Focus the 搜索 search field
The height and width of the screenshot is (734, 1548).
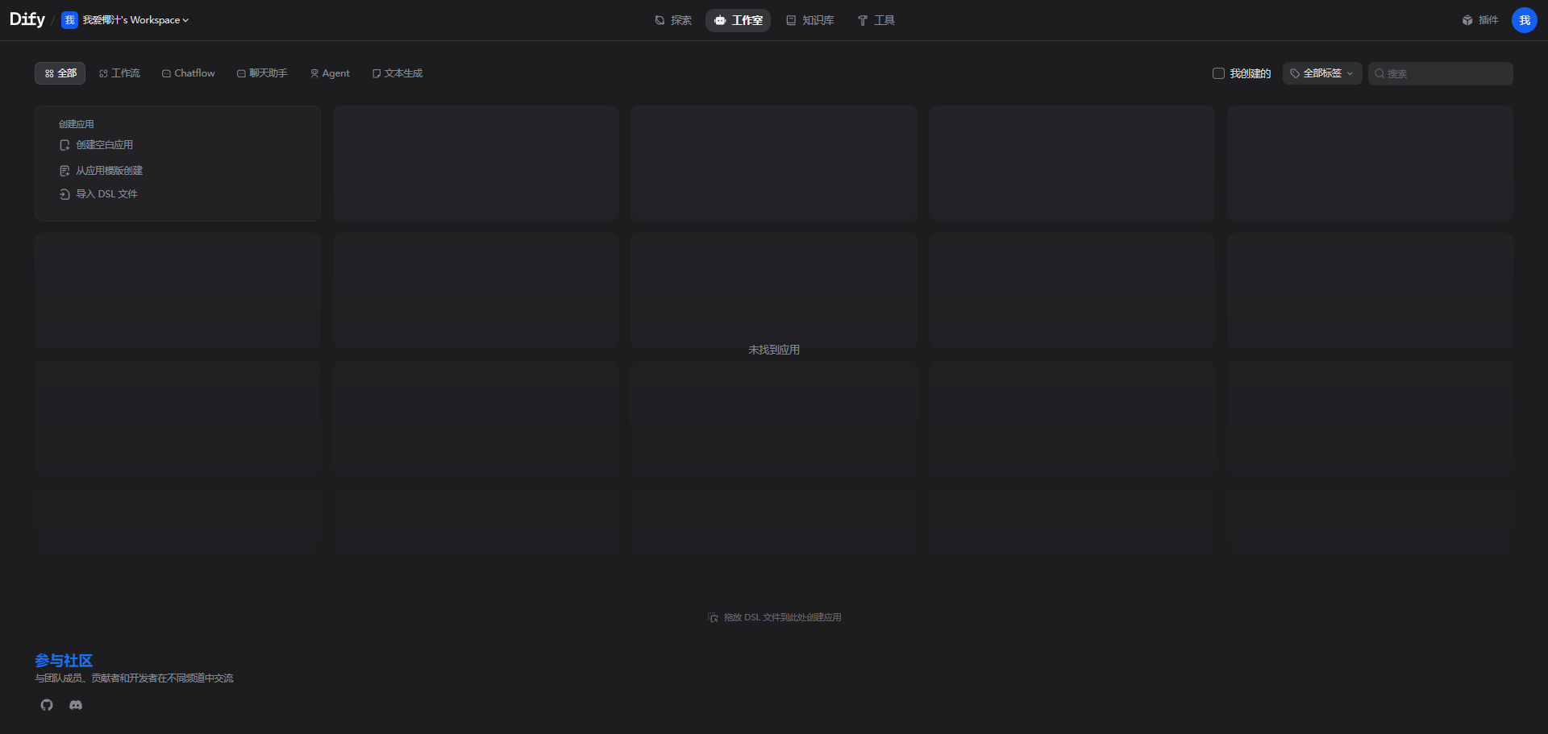[x=1440, y=73]
